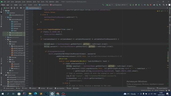Click the Profile app gauge icon
This screenshot has width=171, height=96.
click(145, 5)
